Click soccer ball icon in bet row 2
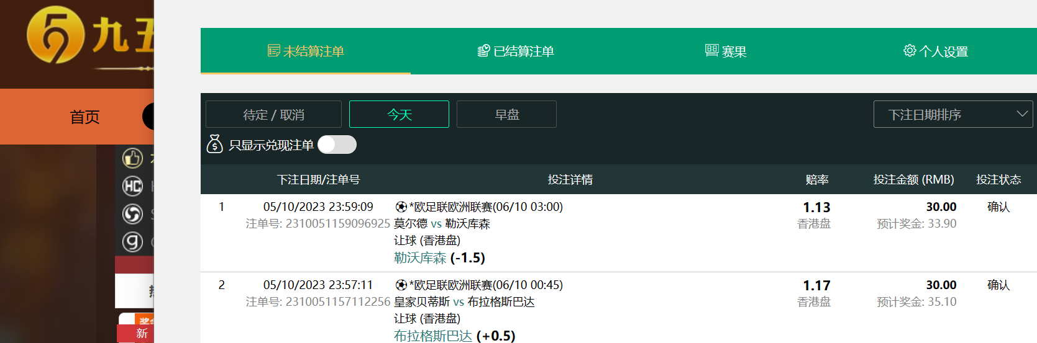Screen dimensions: 1037x343 [x=401, y=285]
